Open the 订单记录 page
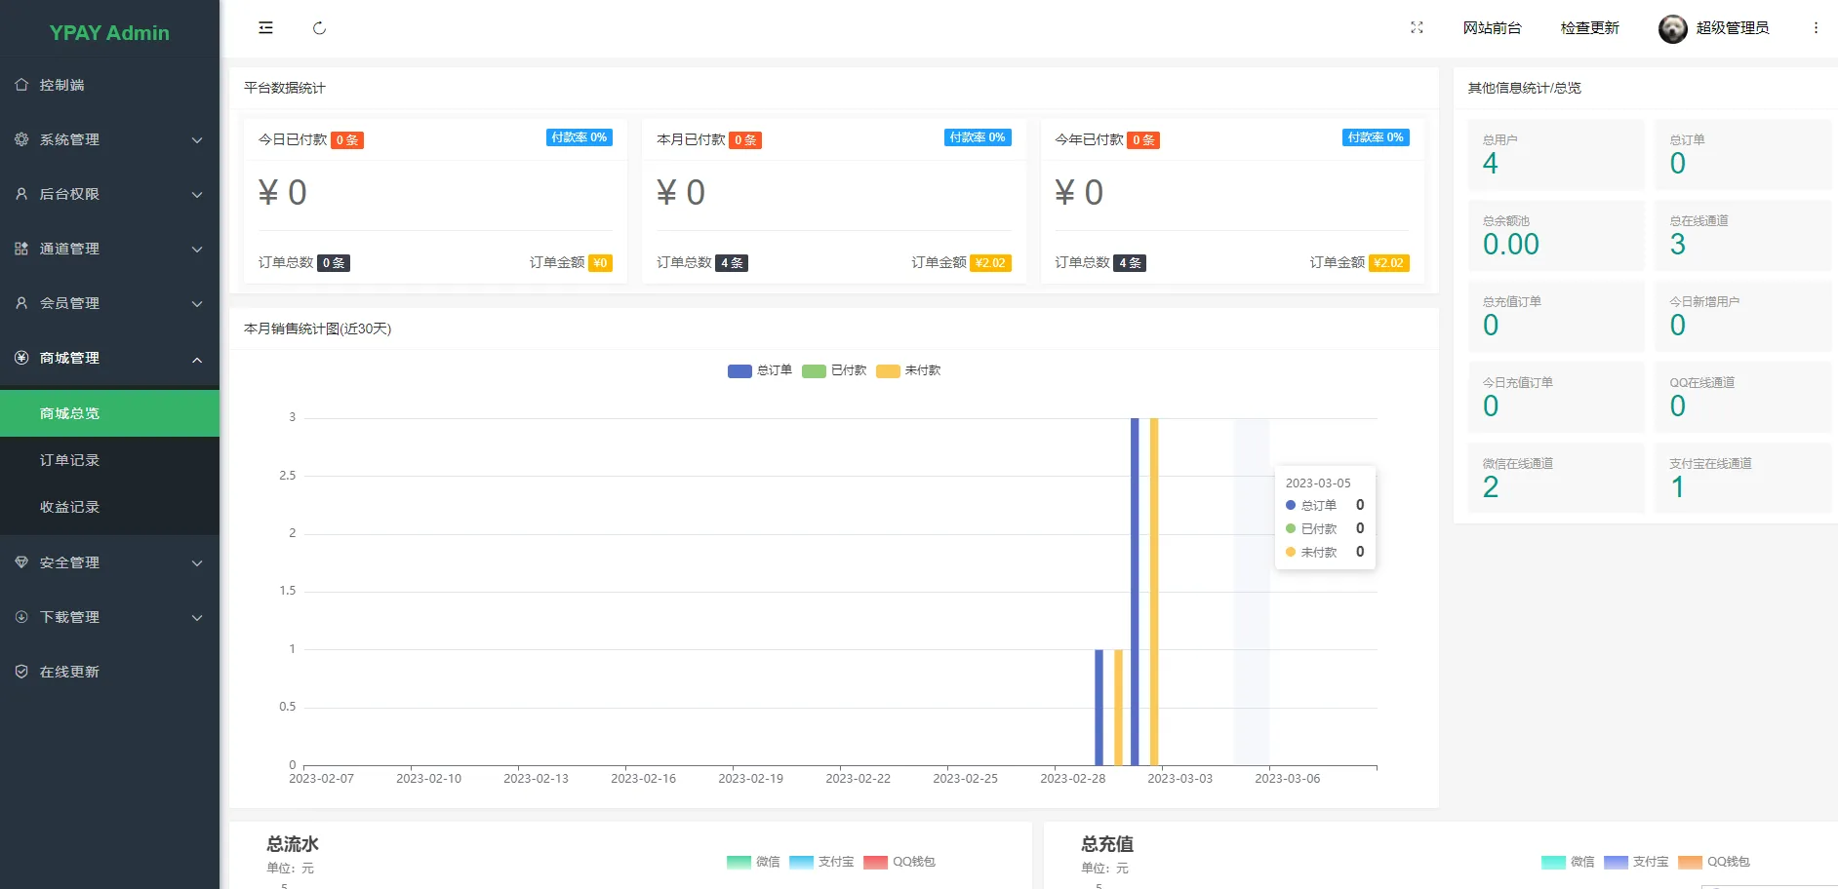1838x889 pixels. click(68, 459)
